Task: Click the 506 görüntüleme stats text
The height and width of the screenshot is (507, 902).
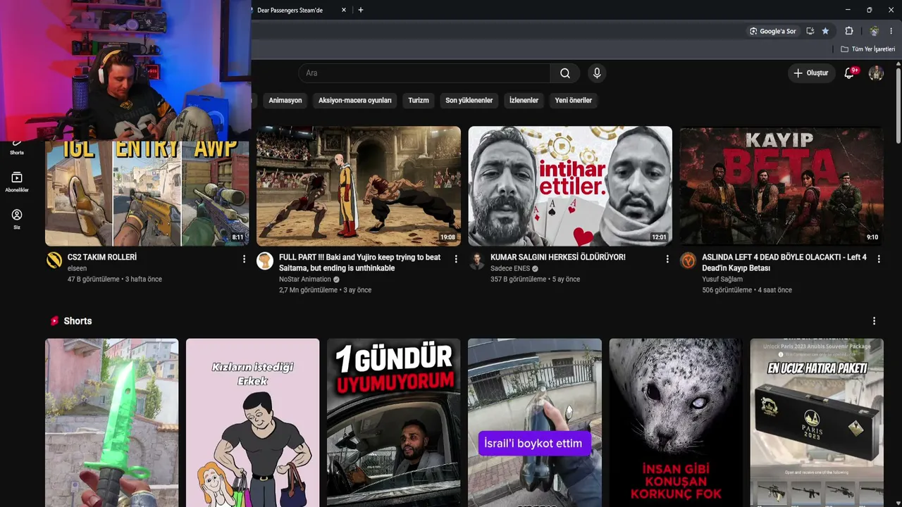Action: point(727,290)
